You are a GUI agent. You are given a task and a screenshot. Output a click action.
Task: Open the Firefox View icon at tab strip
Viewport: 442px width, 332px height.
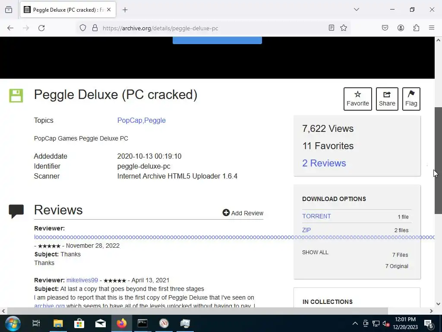click(x=9, y=10)
